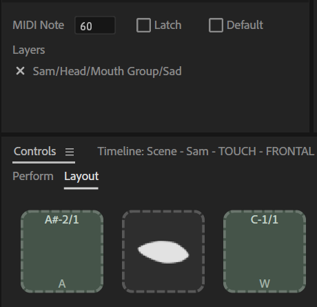317x307 pixels.
Task: Switch to the Perform mode tab
Action: click(33, 176)
